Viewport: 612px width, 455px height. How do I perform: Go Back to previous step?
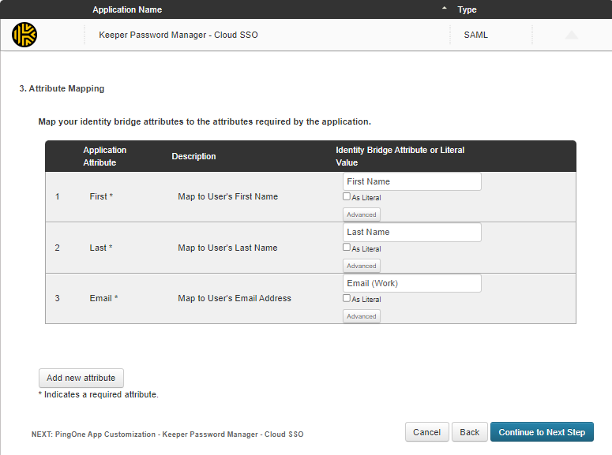pos(470,432)
